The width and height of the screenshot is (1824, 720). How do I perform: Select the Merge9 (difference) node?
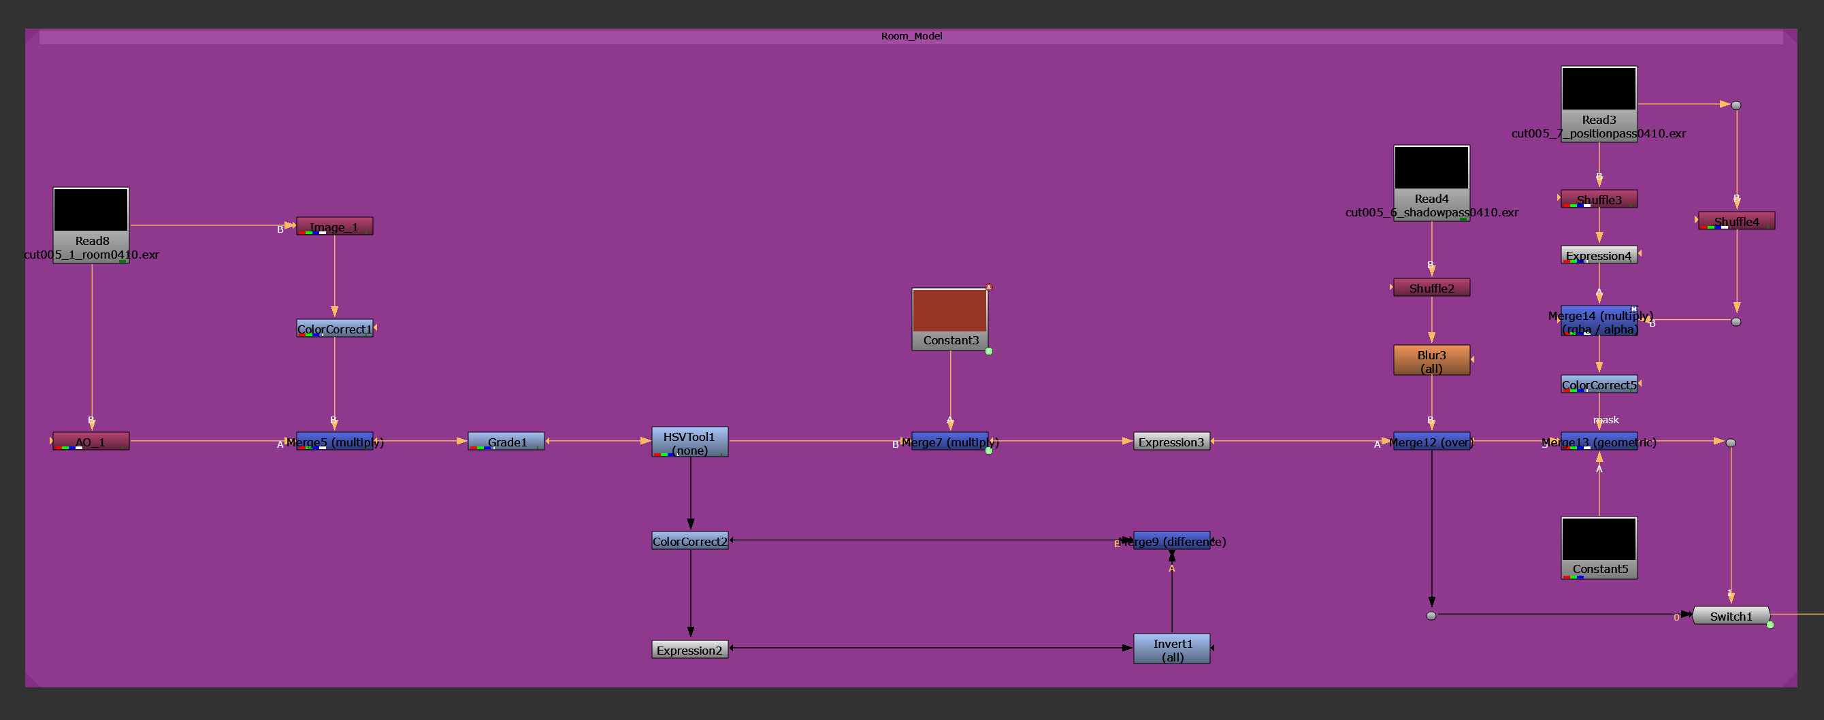coord(1171,541)
